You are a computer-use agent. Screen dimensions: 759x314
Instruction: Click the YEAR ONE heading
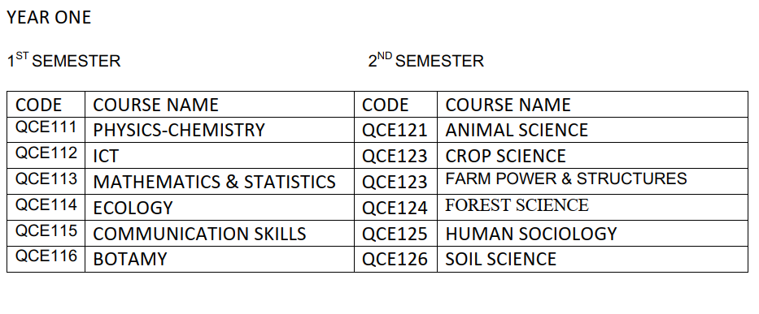49,18
